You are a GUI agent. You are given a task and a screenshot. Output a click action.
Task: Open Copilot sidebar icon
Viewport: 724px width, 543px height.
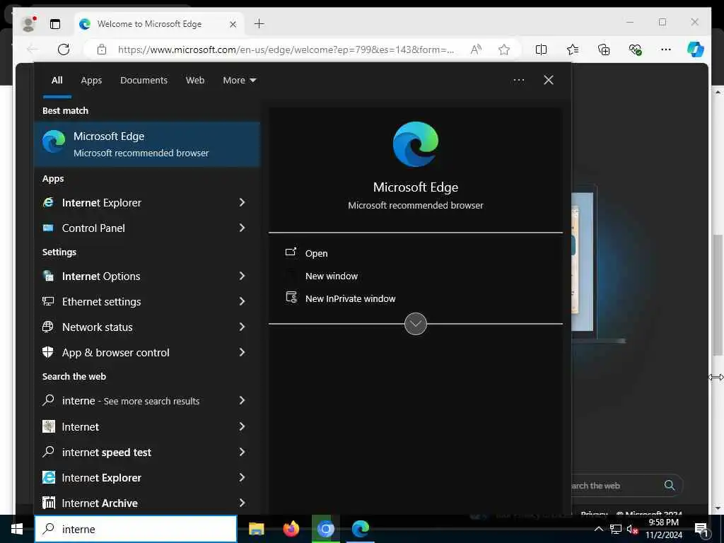(696, 49)
